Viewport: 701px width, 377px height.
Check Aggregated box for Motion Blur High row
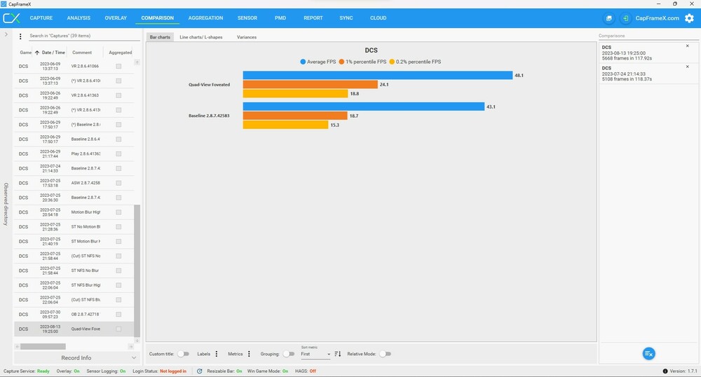[118, 212]
